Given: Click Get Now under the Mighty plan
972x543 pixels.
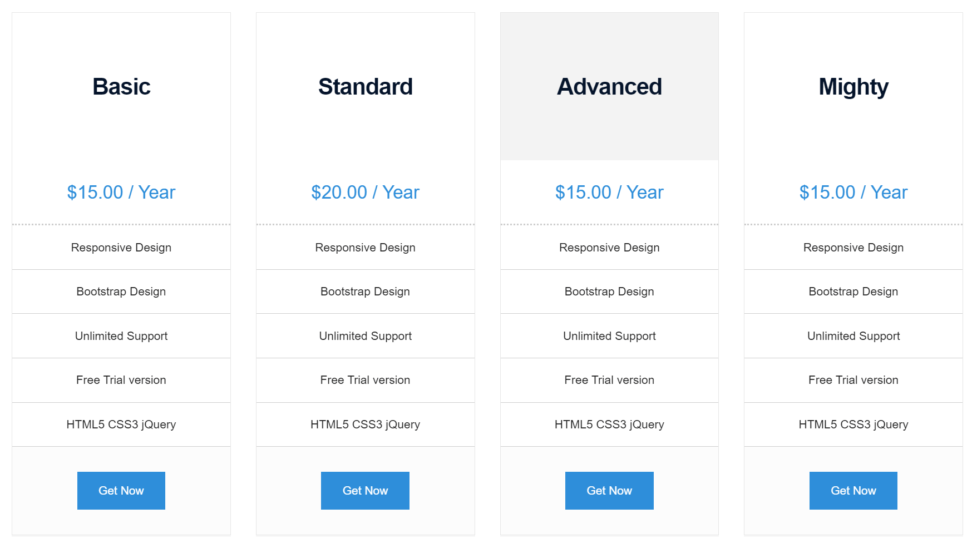Looking at the screenshot, I should 853,491.
